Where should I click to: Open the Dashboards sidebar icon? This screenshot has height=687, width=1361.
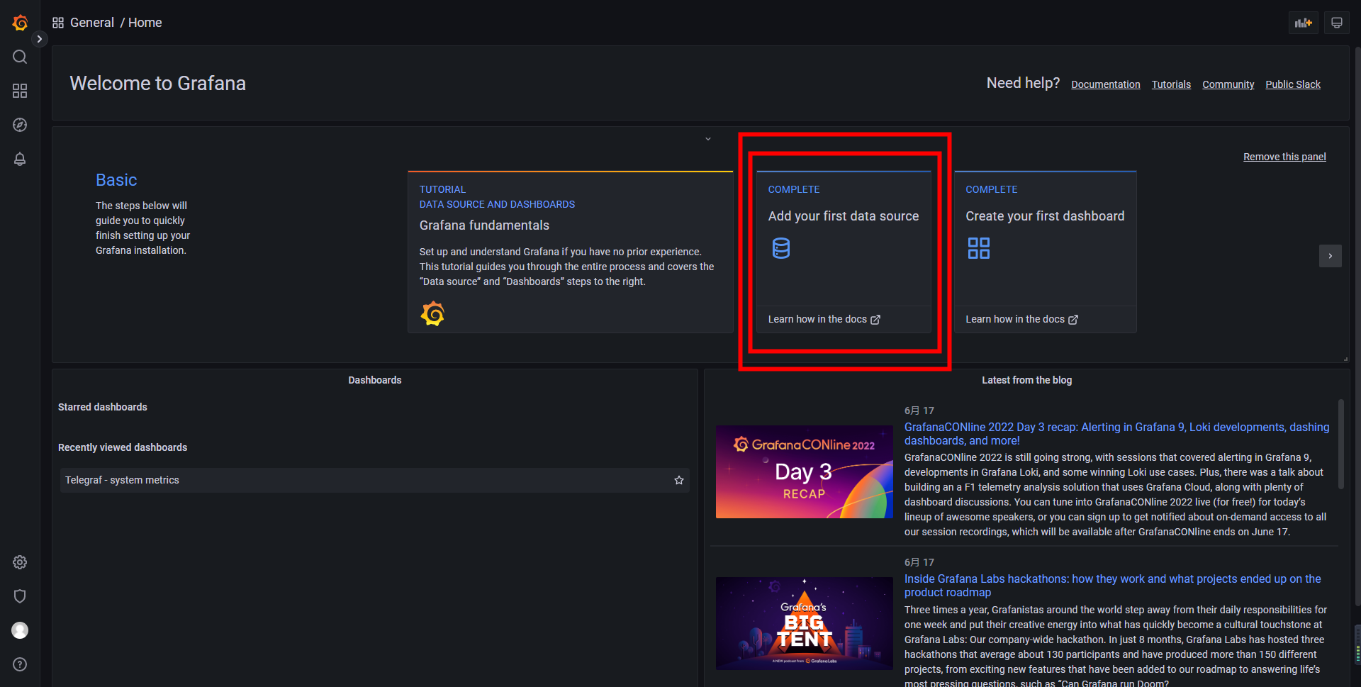[x=20, y=91]
